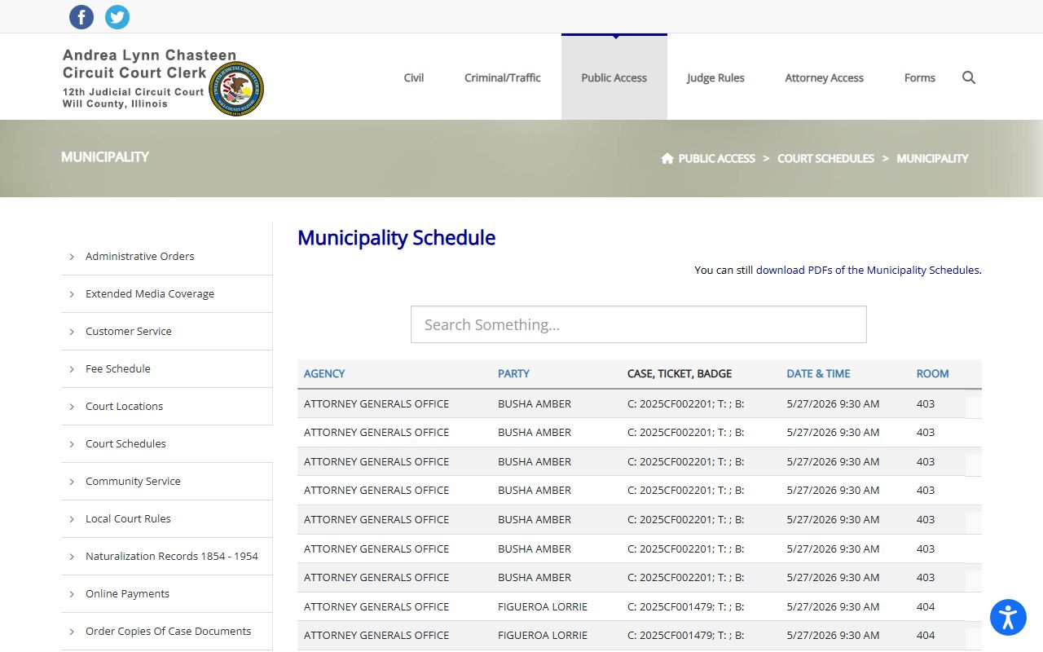The width and height of the screenshot is (1043, 652).
Task: Open the Criminal/Traffic menu
Action: click(503, 77)
